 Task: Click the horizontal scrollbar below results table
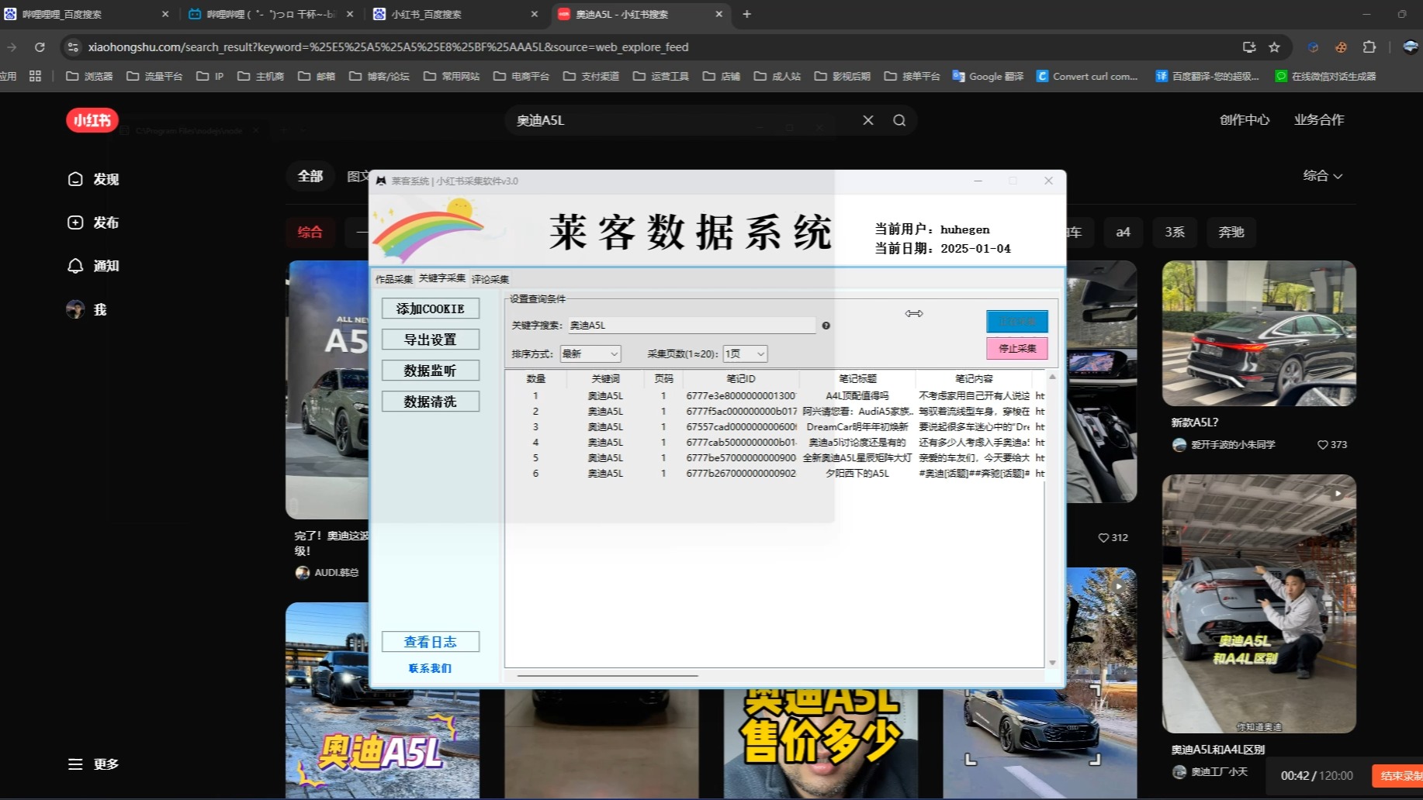[x=608, y=676]
